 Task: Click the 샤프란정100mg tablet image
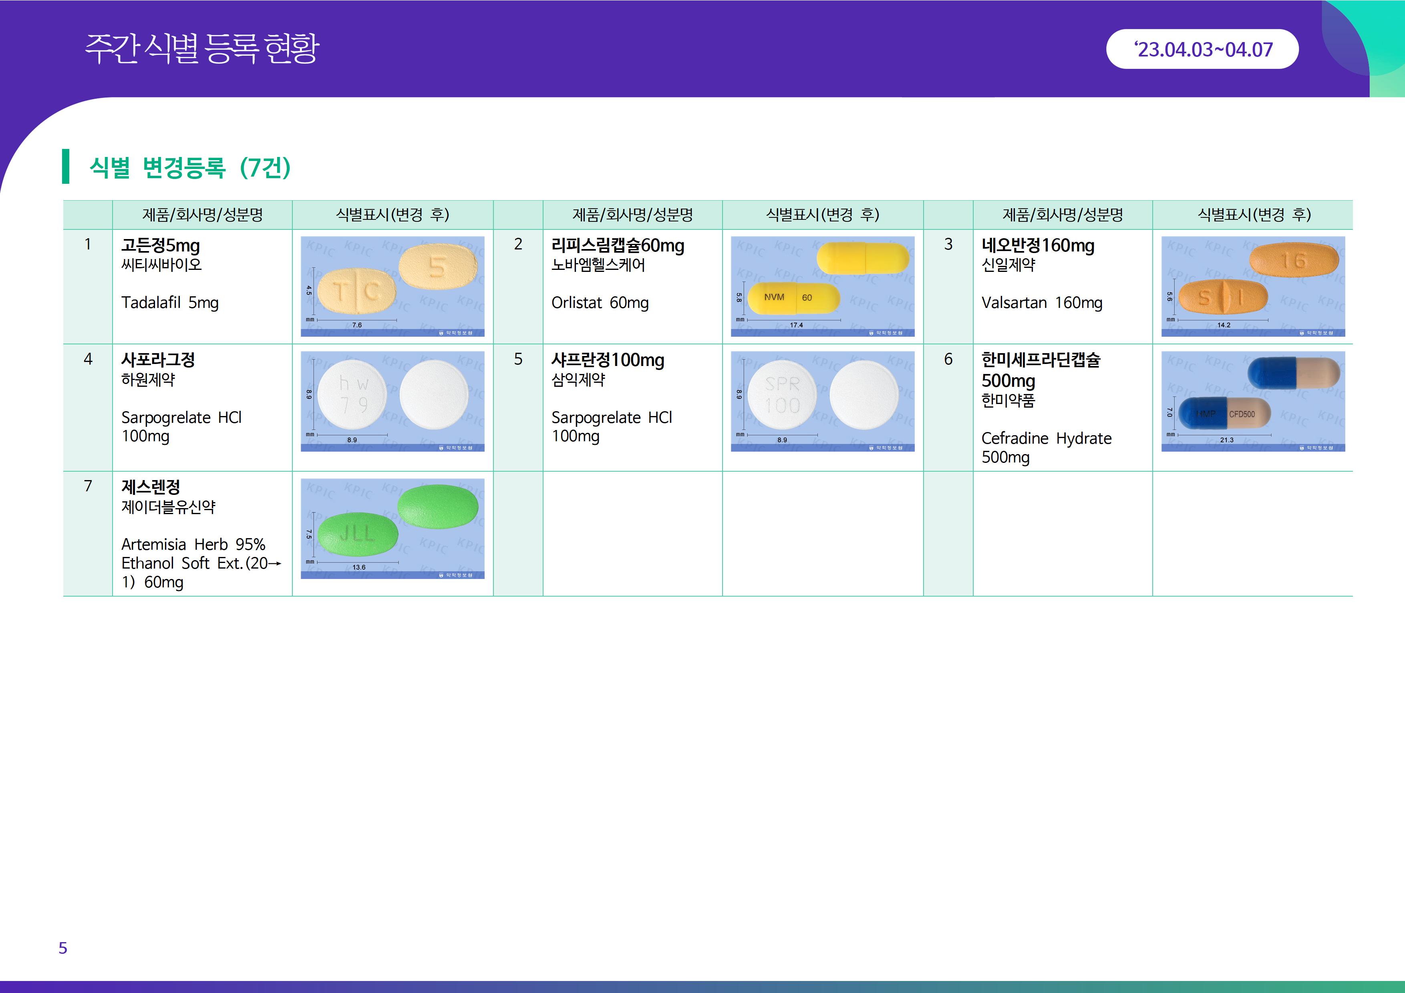(822, 401)
